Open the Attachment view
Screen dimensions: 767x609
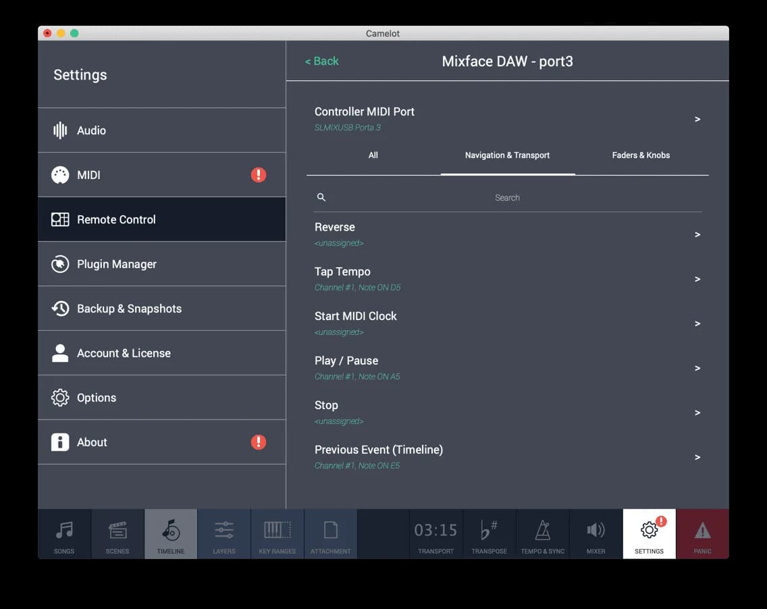(330, 533)
